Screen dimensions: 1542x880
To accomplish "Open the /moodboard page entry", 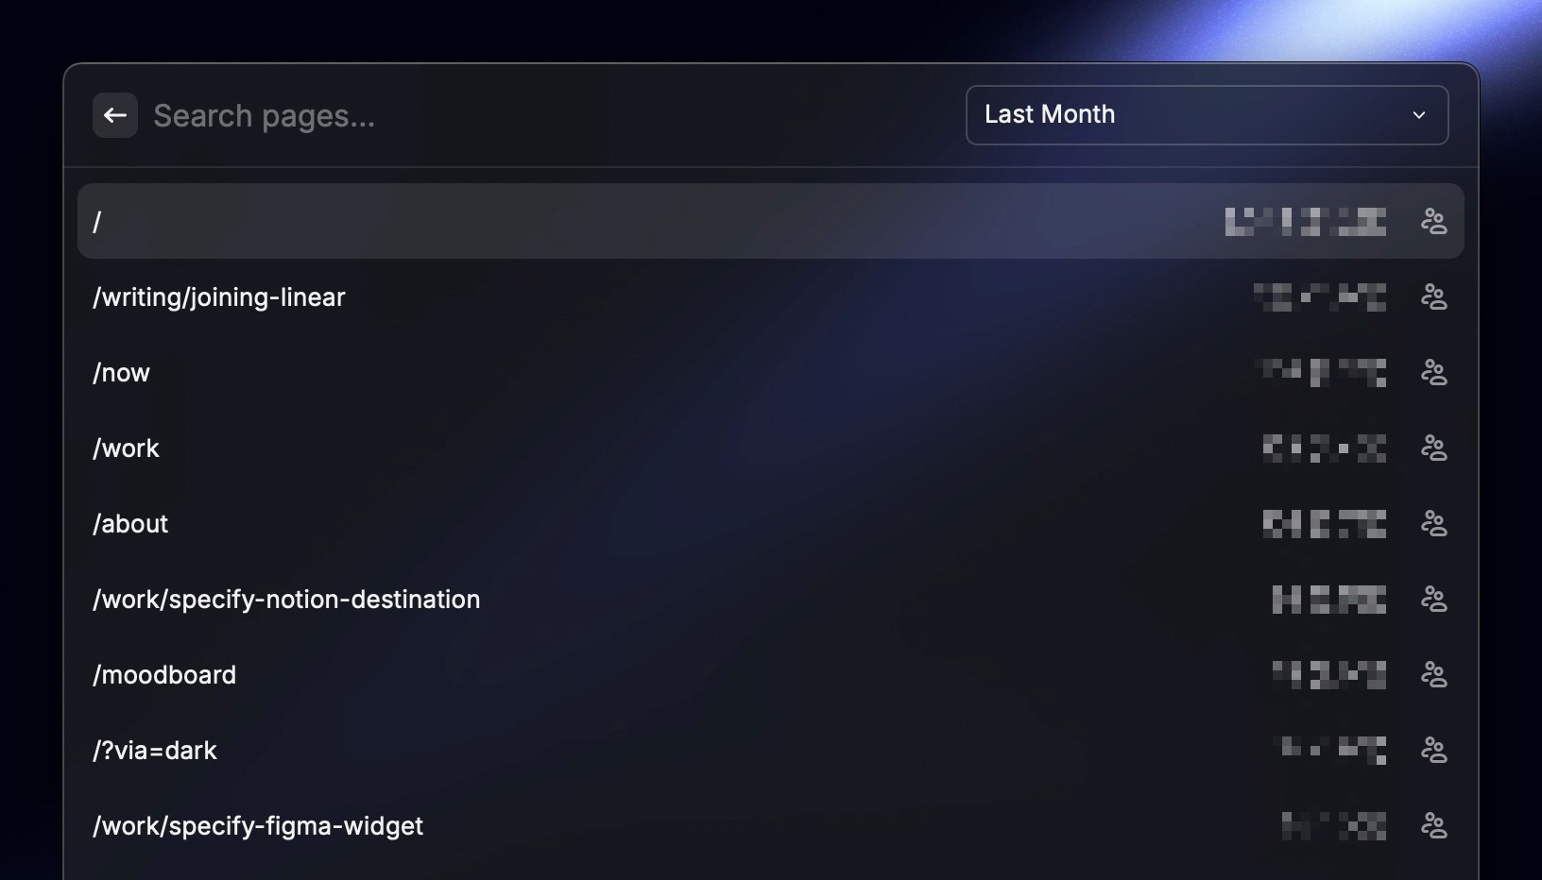I will (x=770, y=674).
